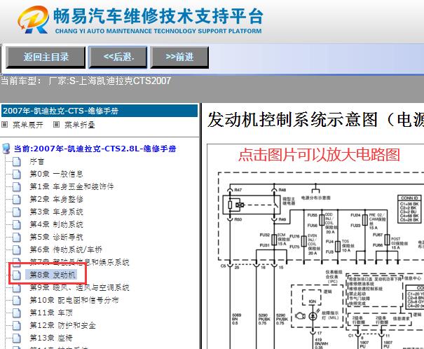This screenshot has height=349, width=424.
Task: Click the Chang Yi platform logo
Action: point(33,20)
